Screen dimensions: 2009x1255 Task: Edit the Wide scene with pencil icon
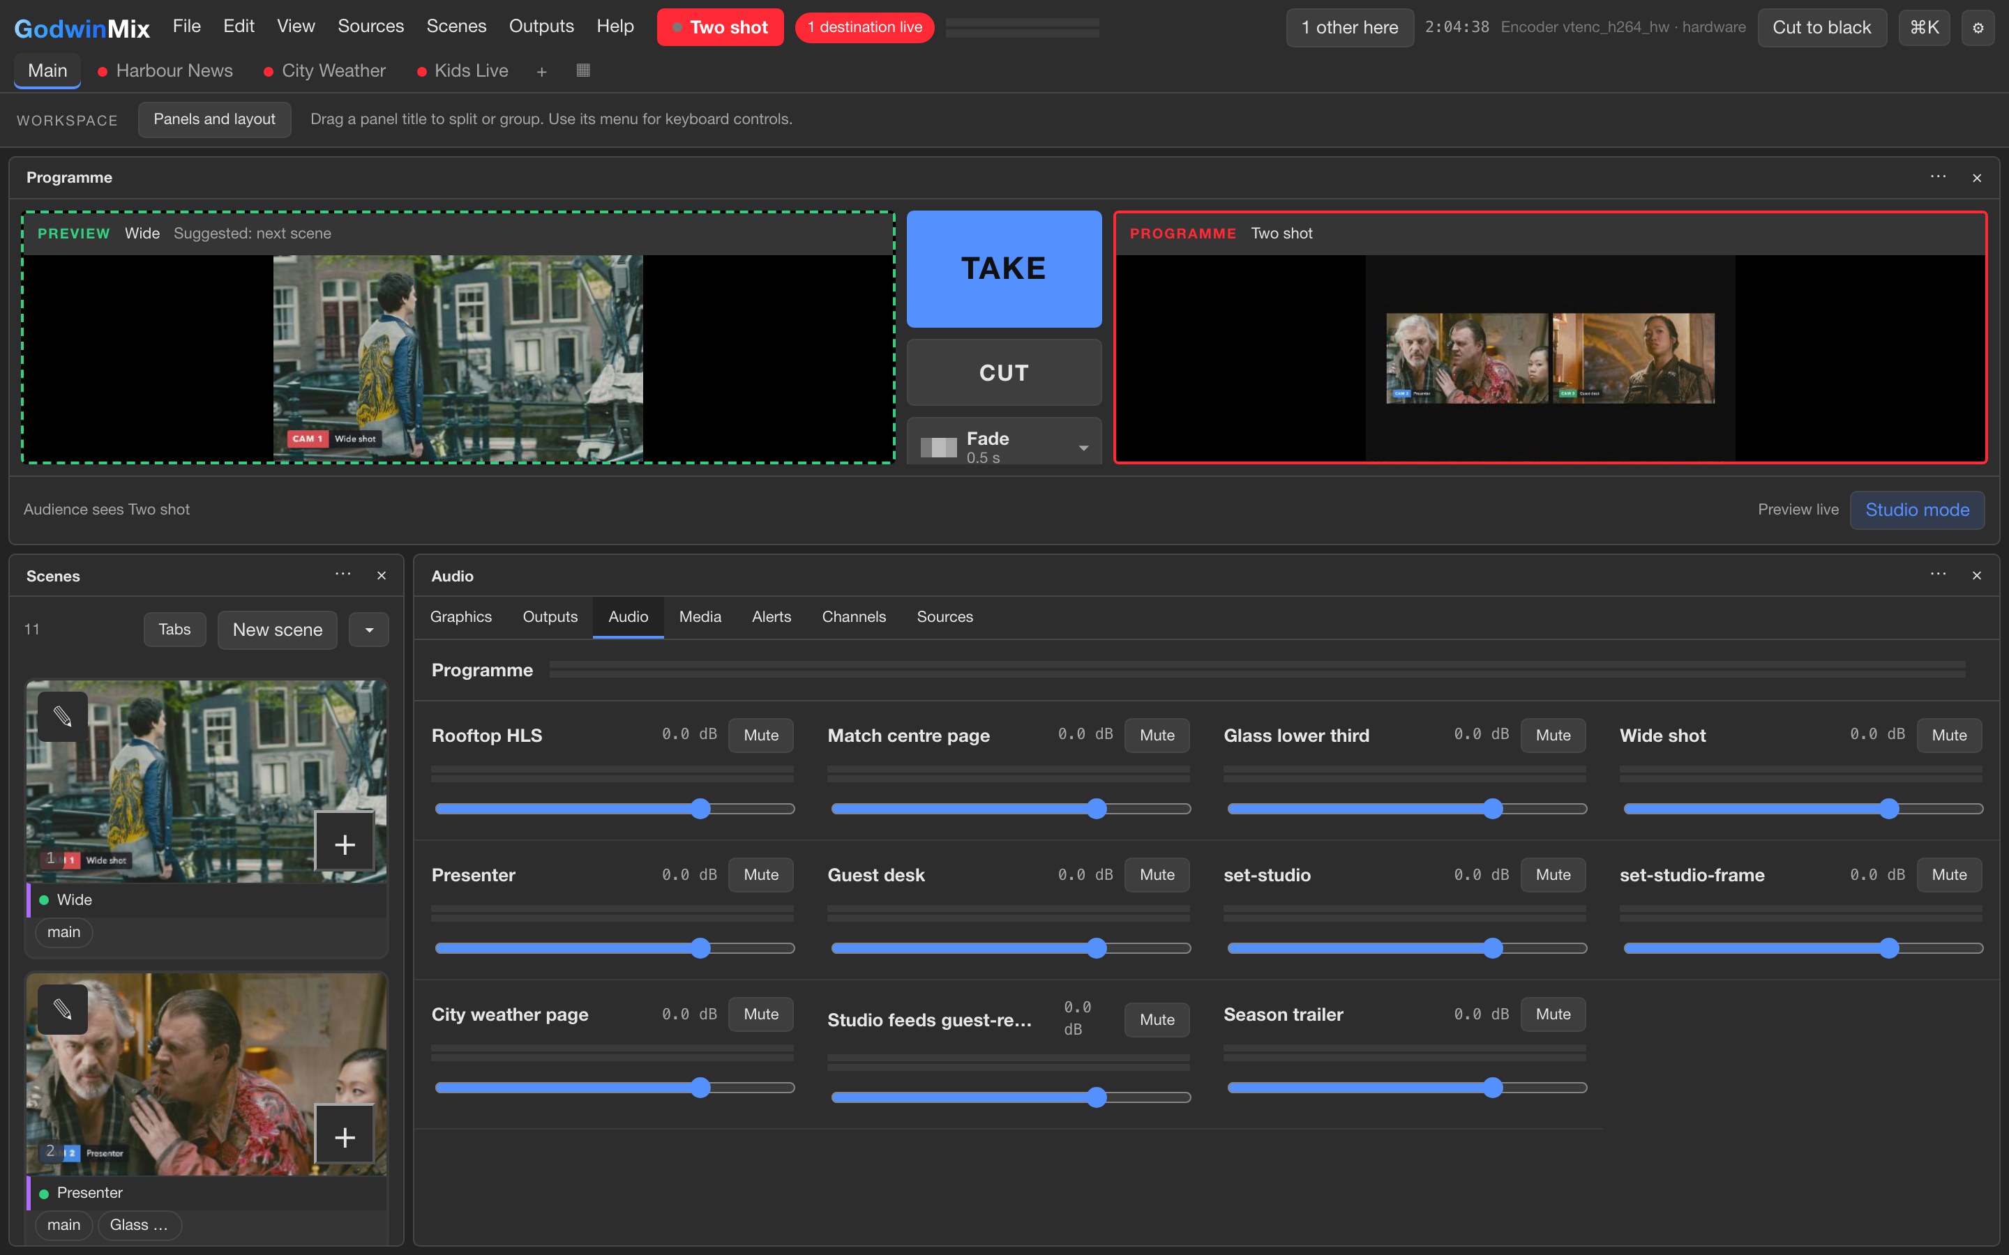pyautogui.click(x=63, y=716)
